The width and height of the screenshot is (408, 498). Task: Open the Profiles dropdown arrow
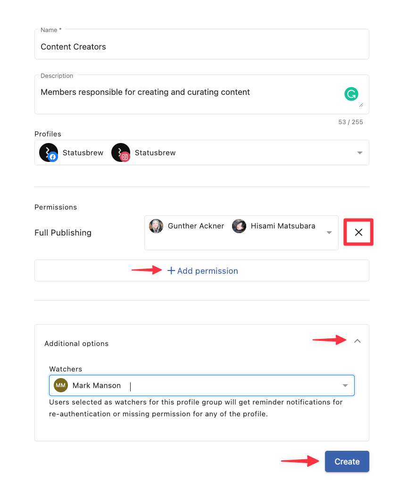click(x=359, y=152)
